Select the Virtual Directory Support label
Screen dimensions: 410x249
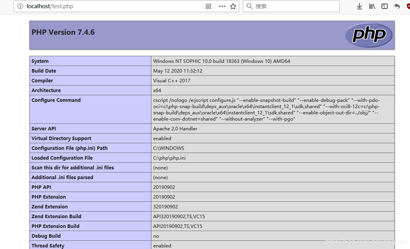click(61, 139)
